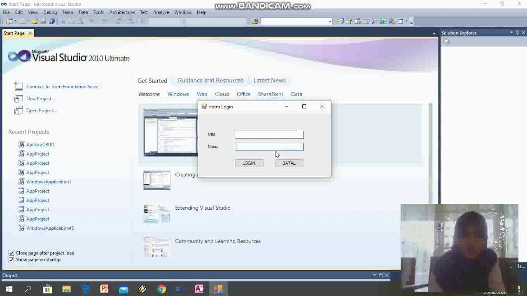This screenshot has height=296, width=527.
Task: Click the Find in Files toolbar icon
Action: pyautogui.click(x=255, y=21)
